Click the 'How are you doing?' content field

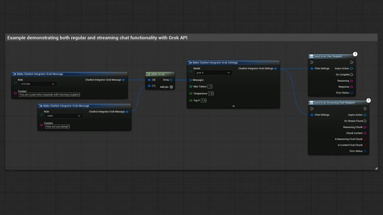click(x=57, y=127)
